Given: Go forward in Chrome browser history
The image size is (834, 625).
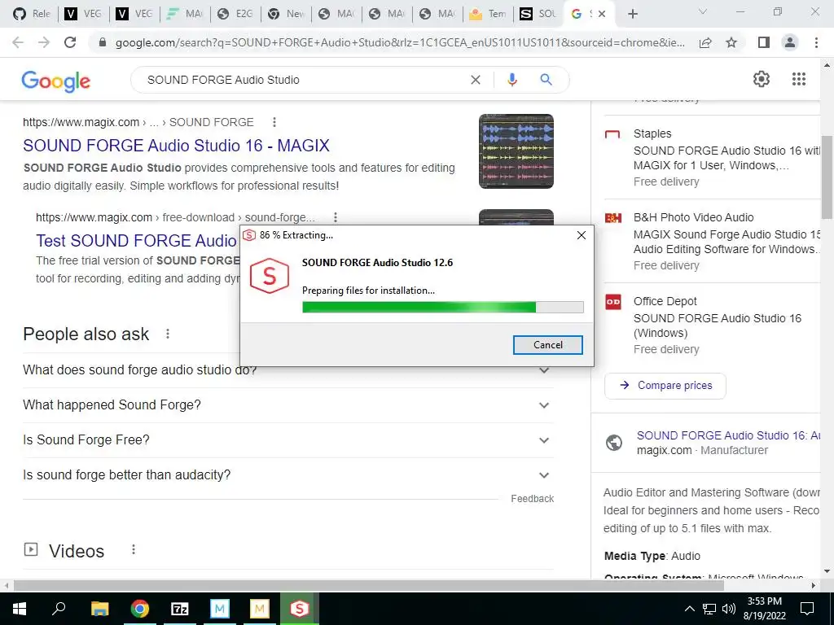Looking at the screenshot, I should 44,42.
